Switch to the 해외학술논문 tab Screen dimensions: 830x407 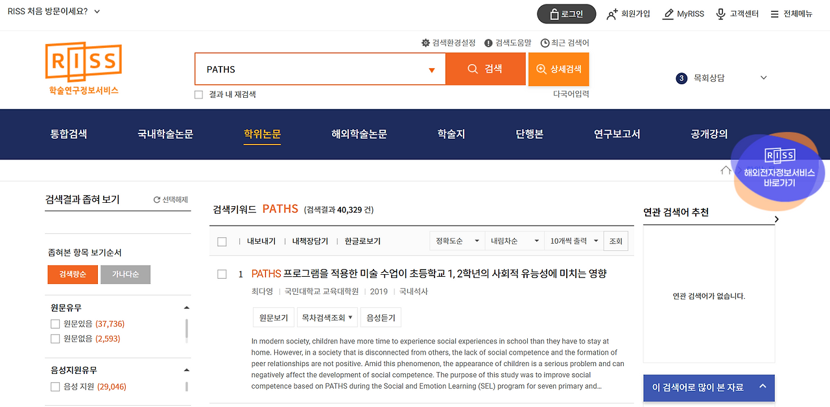[359, 134]
